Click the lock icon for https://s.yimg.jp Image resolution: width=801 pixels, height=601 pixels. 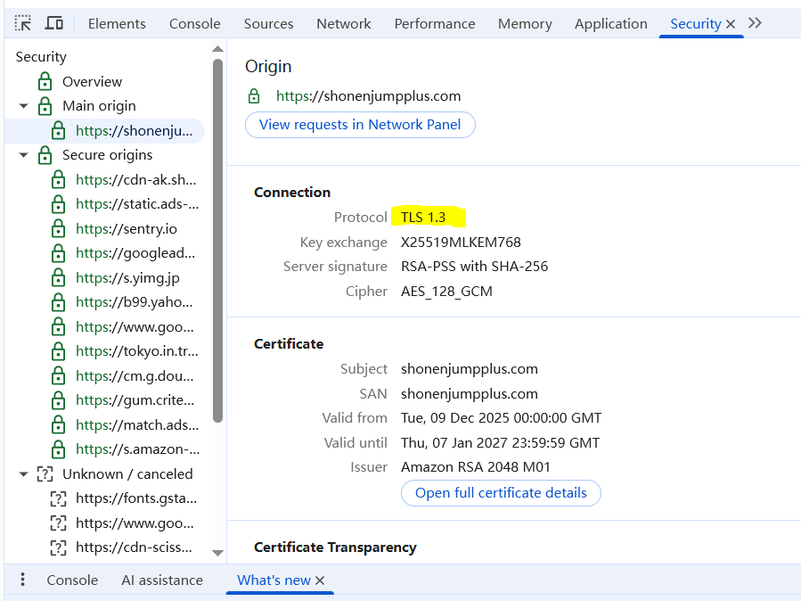pos(58,277)
